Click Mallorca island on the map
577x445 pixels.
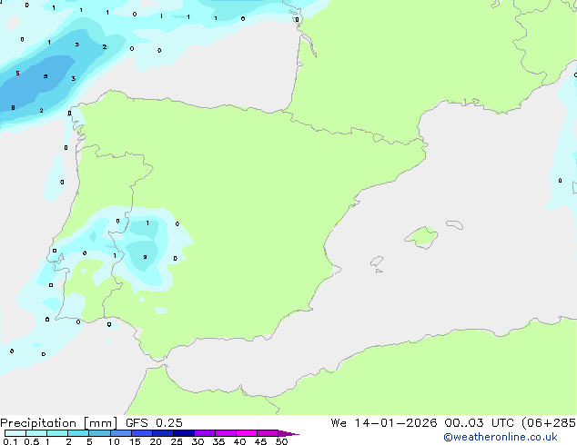click(x=421, y=237)
